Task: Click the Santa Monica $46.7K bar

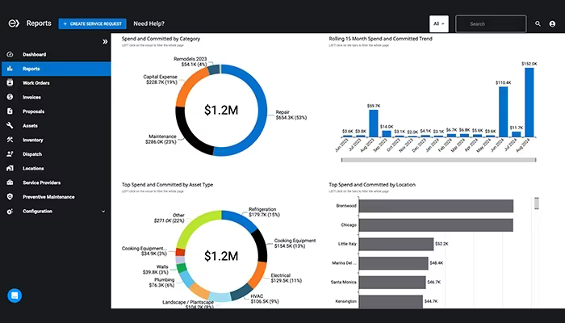Action: 392,283
